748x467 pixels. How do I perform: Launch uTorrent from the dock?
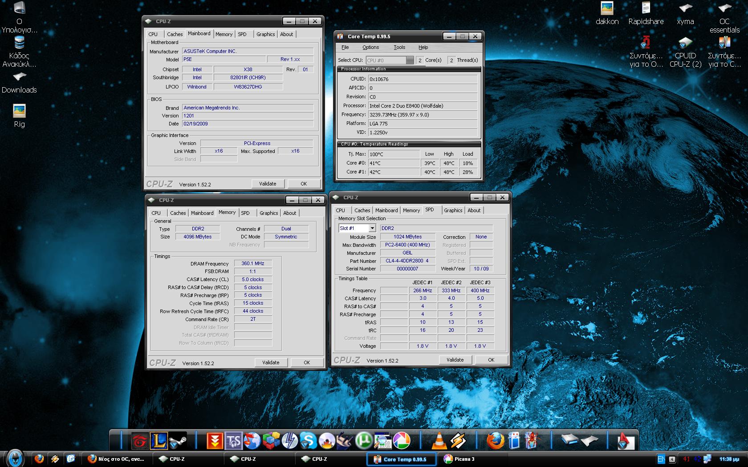363,441
